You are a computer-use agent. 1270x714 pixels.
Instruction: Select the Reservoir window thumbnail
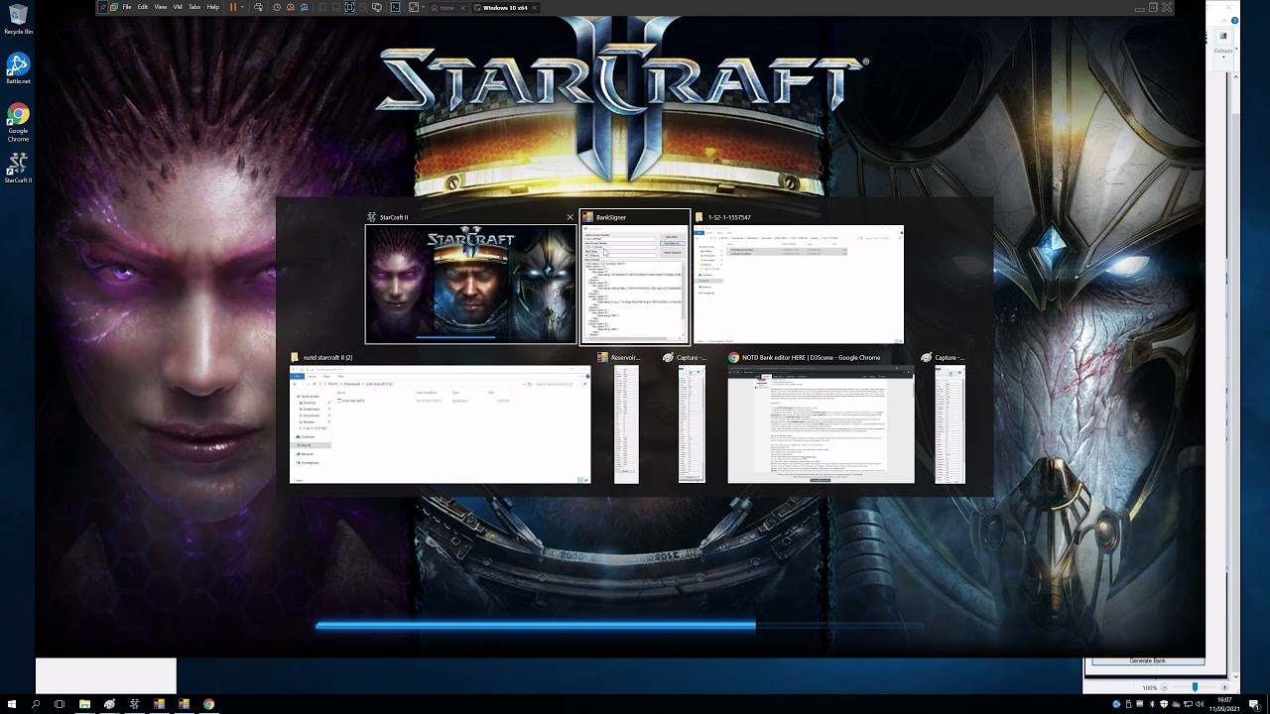coord(626,424)
